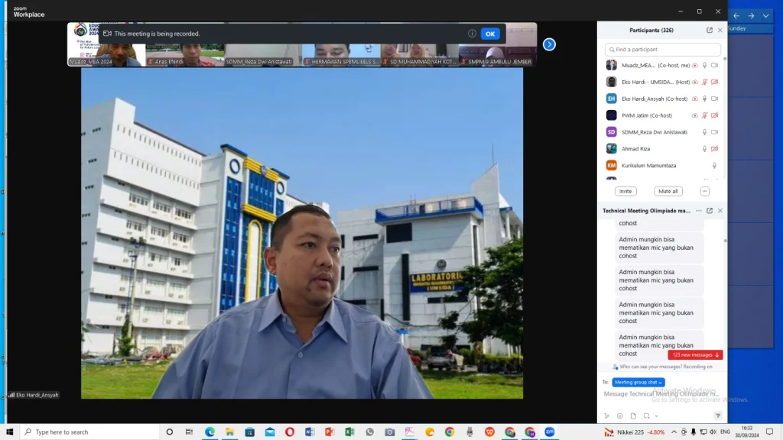
Task: Send the chat message with arrow icon
Action: click(717, 416)
